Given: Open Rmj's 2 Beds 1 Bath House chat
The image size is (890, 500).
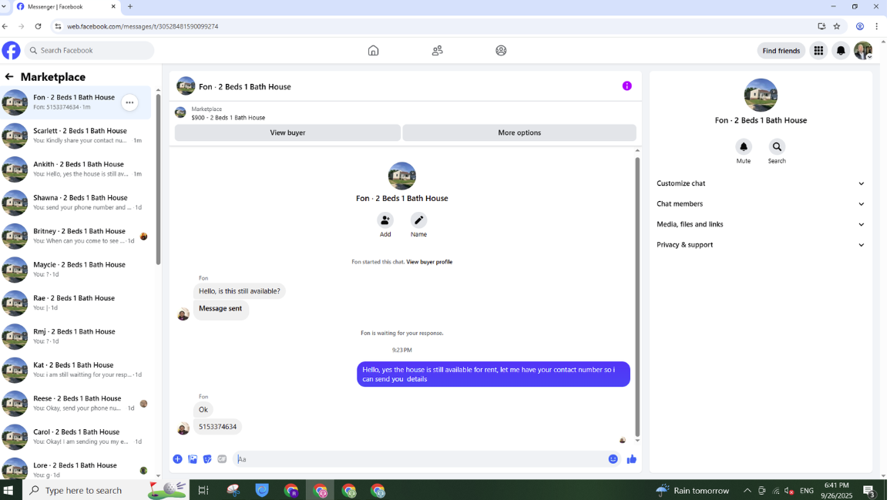Looking at the screenshot, I should point(76,337).
